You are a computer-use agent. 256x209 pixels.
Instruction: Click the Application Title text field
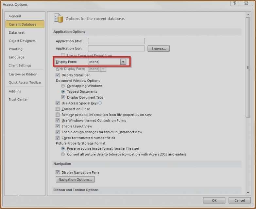click(116, 41)
